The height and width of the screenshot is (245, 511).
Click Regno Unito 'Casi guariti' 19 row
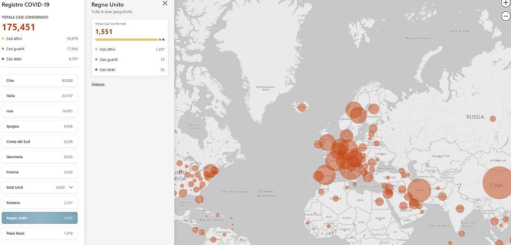click(x=130, y=59)
